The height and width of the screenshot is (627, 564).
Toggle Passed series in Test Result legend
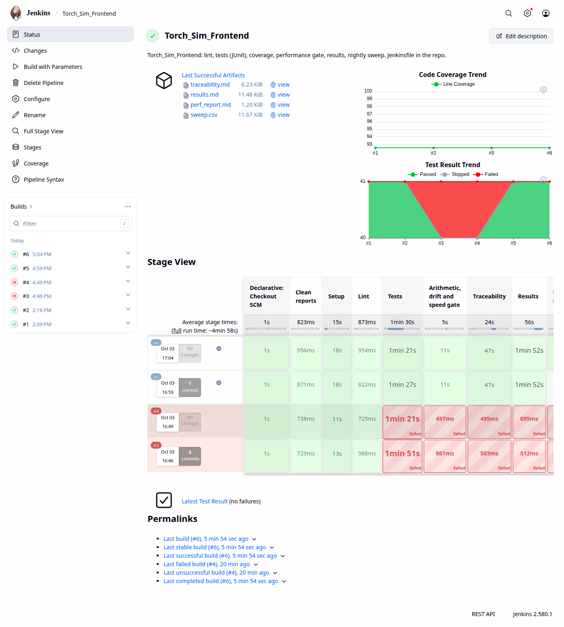point(422,174)
